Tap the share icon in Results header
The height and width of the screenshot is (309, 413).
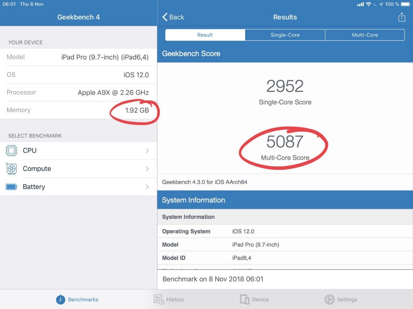pyautogui.click(x=402, y=18)
